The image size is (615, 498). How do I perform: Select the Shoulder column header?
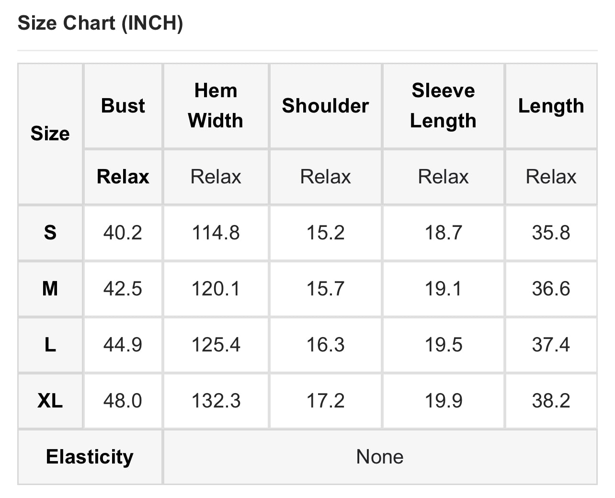(325, 106)
